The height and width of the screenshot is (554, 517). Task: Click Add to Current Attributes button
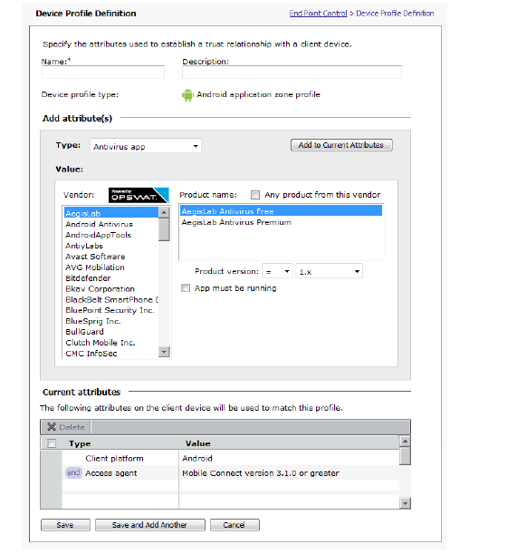pyautogui.click(x=341, y=145)
